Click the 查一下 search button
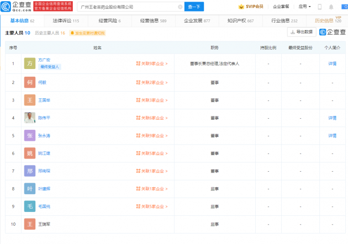The height and width of the screenshot is (244, 348). pyautogui.click(x=194, y=7)
